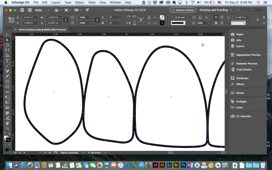Pick the Scissors tool
This screenshot has height=170, width=272.
point(7,92)
